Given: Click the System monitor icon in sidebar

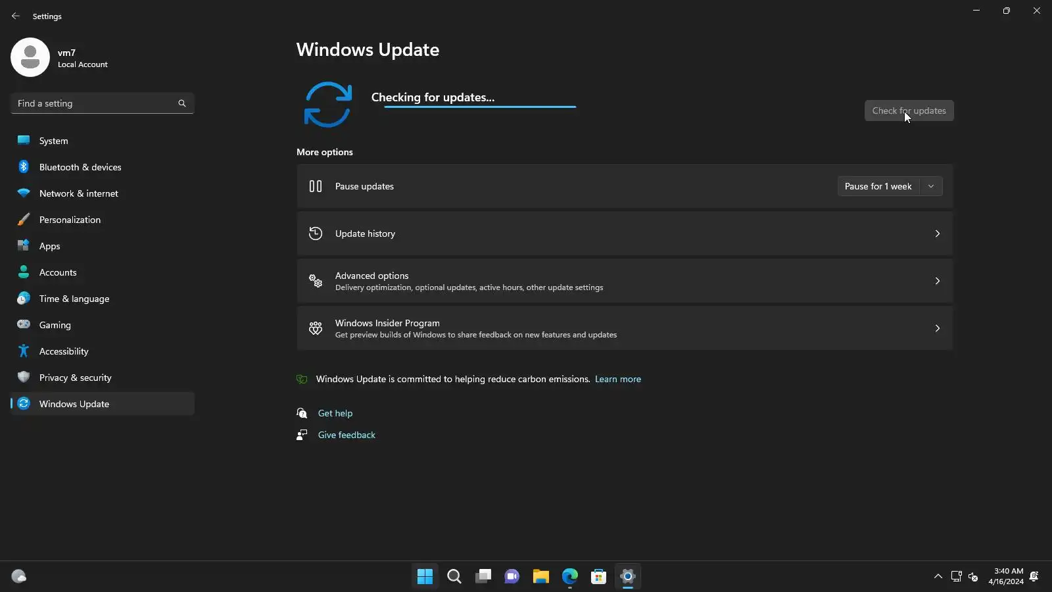Looking at the screenshot, I should point(24,140).
